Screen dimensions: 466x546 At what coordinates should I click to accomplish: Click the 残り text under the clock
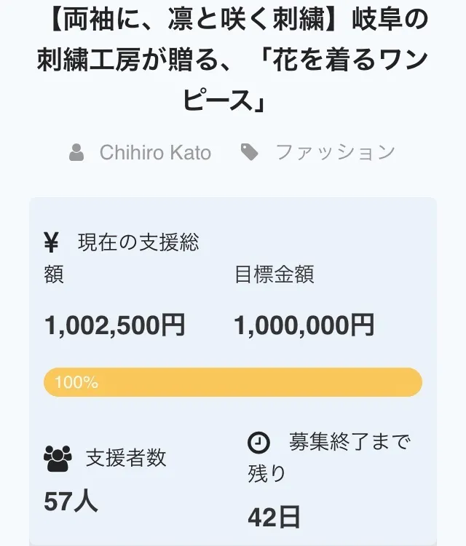pyautogui.click(x=266, y=474)
